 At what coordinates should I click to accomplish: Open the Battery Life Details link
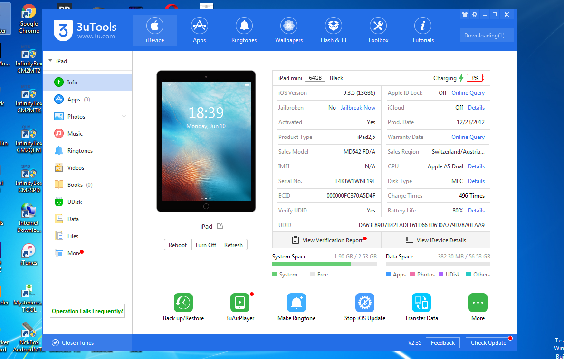point(476,211)
